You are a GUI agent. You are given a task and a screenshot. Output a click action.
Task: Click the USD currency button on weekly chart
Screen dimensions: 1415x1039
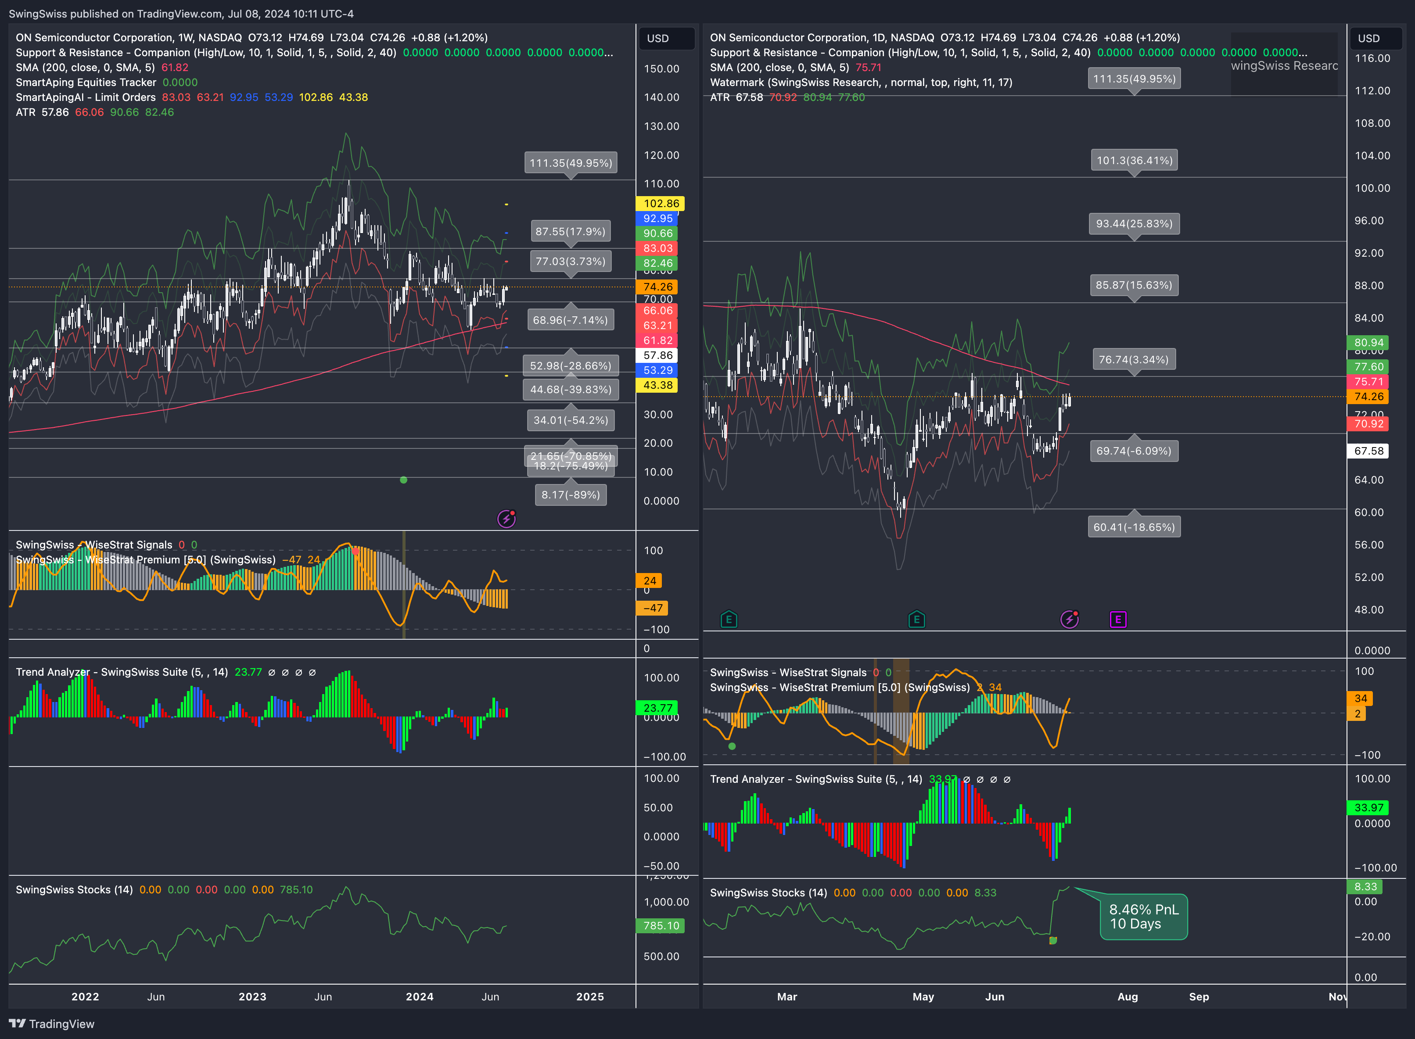tap(667, 38)
